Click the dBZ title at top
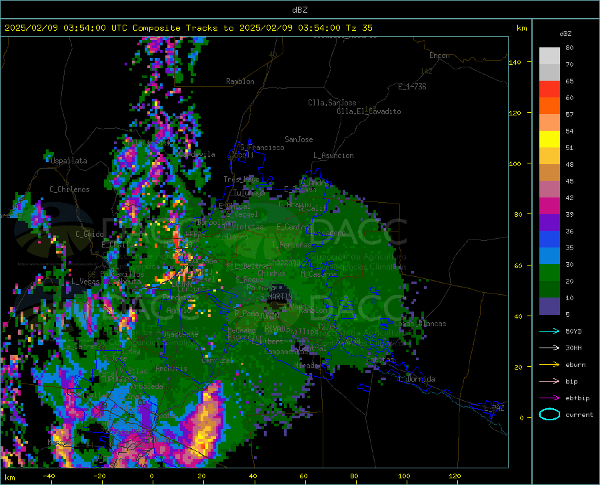The image size is (600, 485). click(299, 10)
